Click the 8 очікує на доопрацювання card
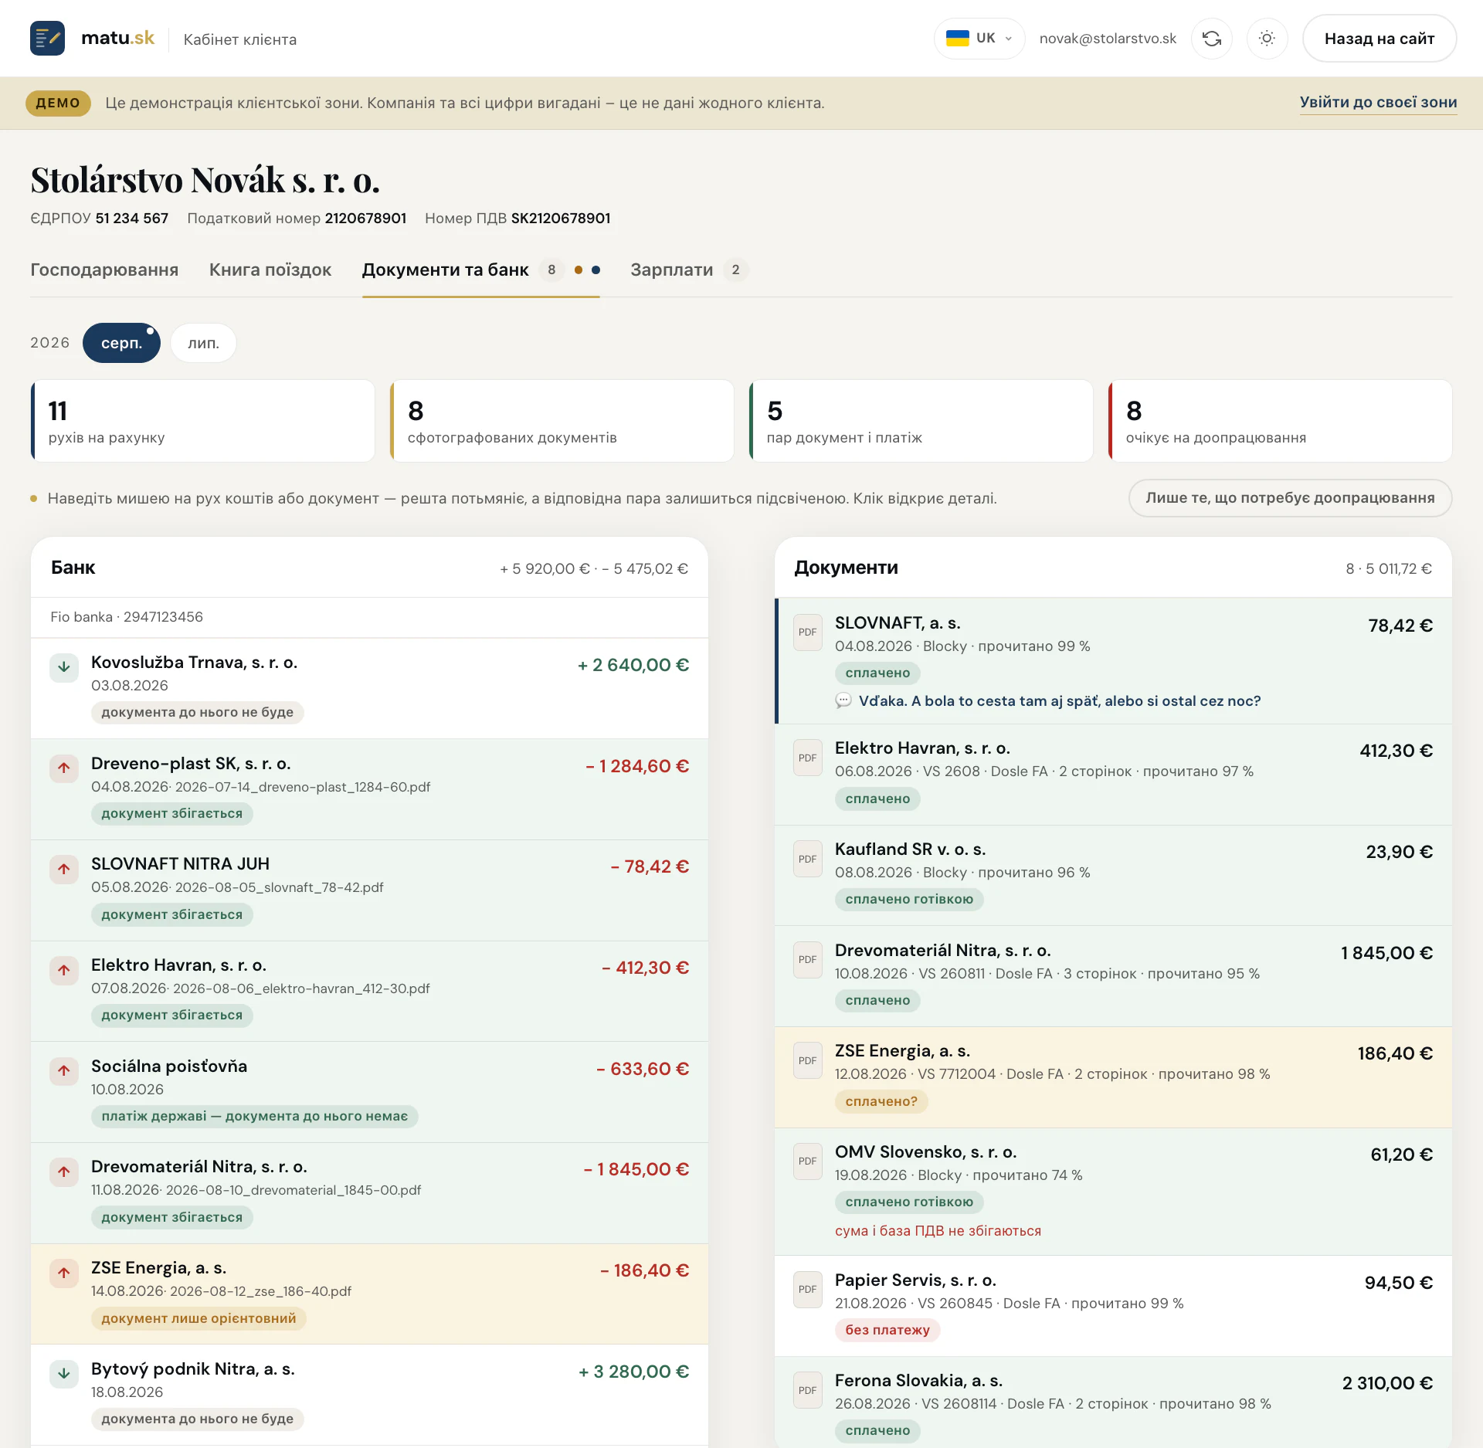Screen dimensions: 1483x1448 click(1281, 421)
